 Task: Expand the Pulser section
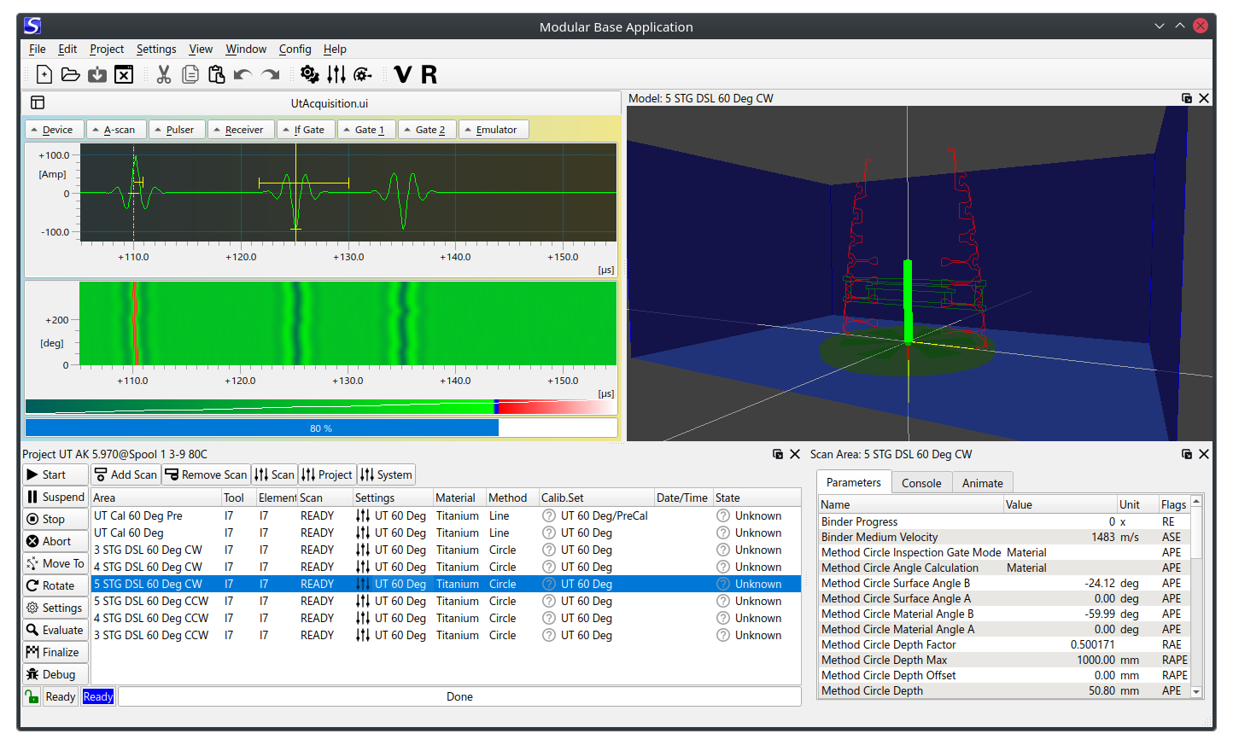178,130
